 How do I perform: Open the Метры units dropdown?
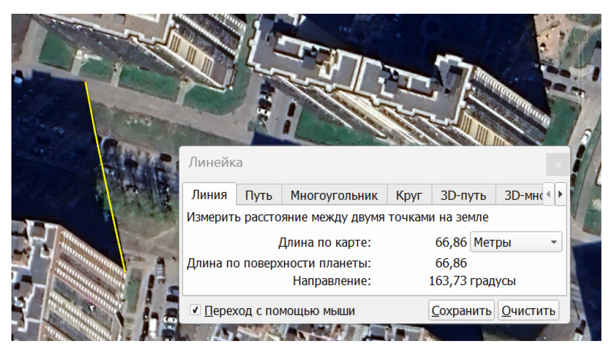tap(516, 243)
